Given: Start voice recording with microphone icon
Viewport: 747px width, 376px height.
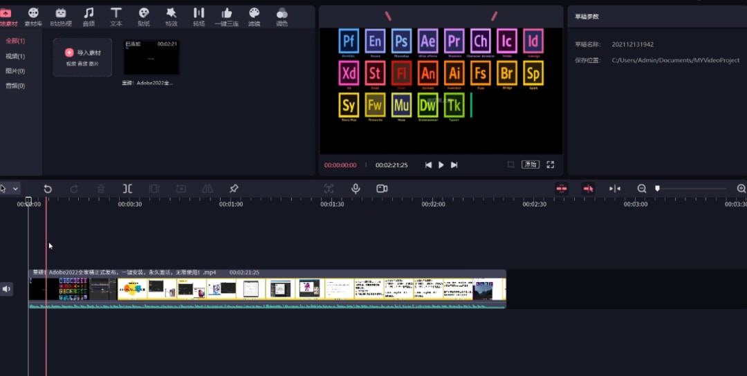Looking at the screenshot, I should (x=356, y=189).
